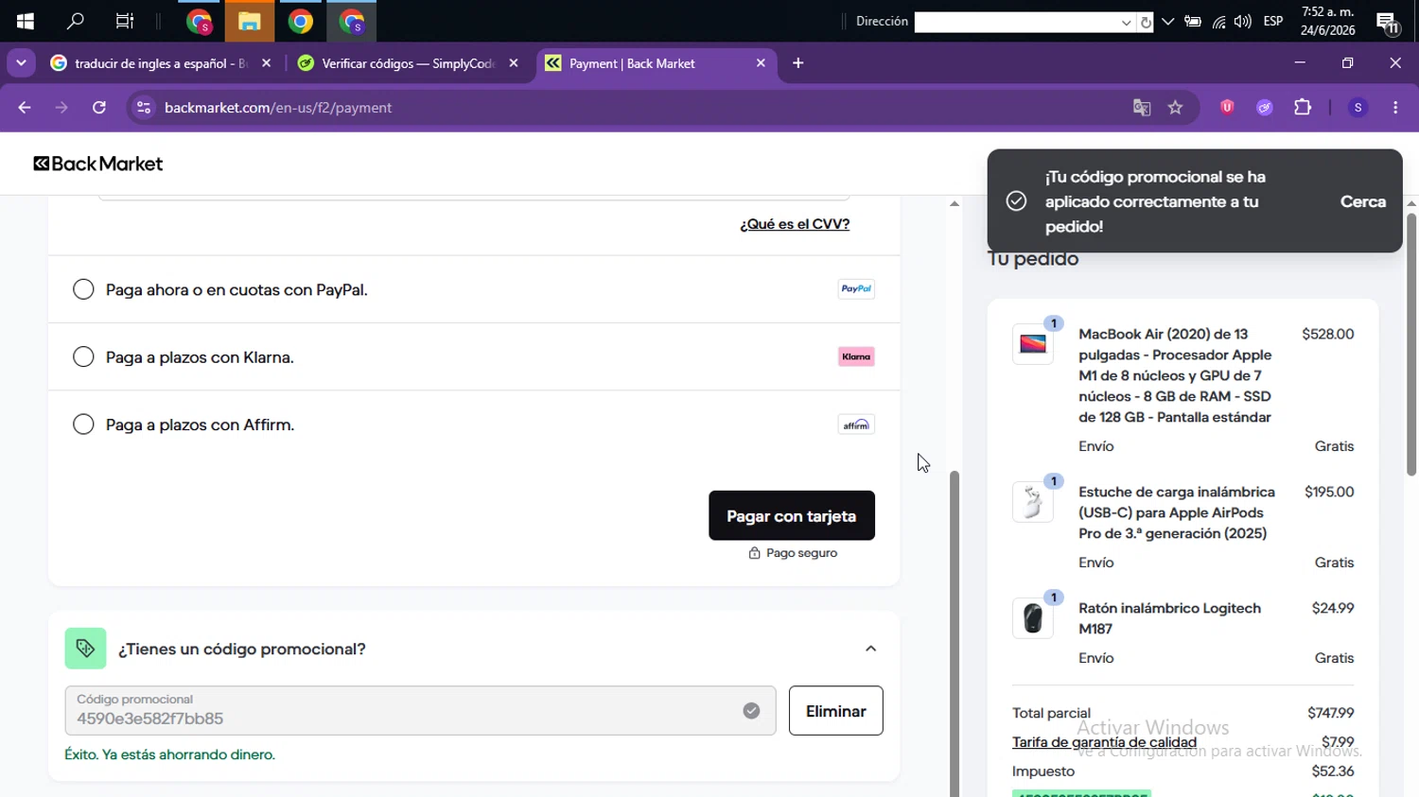Open the purple round extension icon

point(1265,108)
